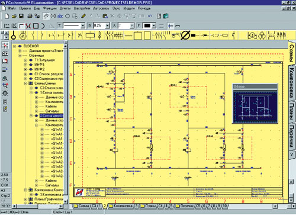Click the New document icon

[x=7, y=16]
